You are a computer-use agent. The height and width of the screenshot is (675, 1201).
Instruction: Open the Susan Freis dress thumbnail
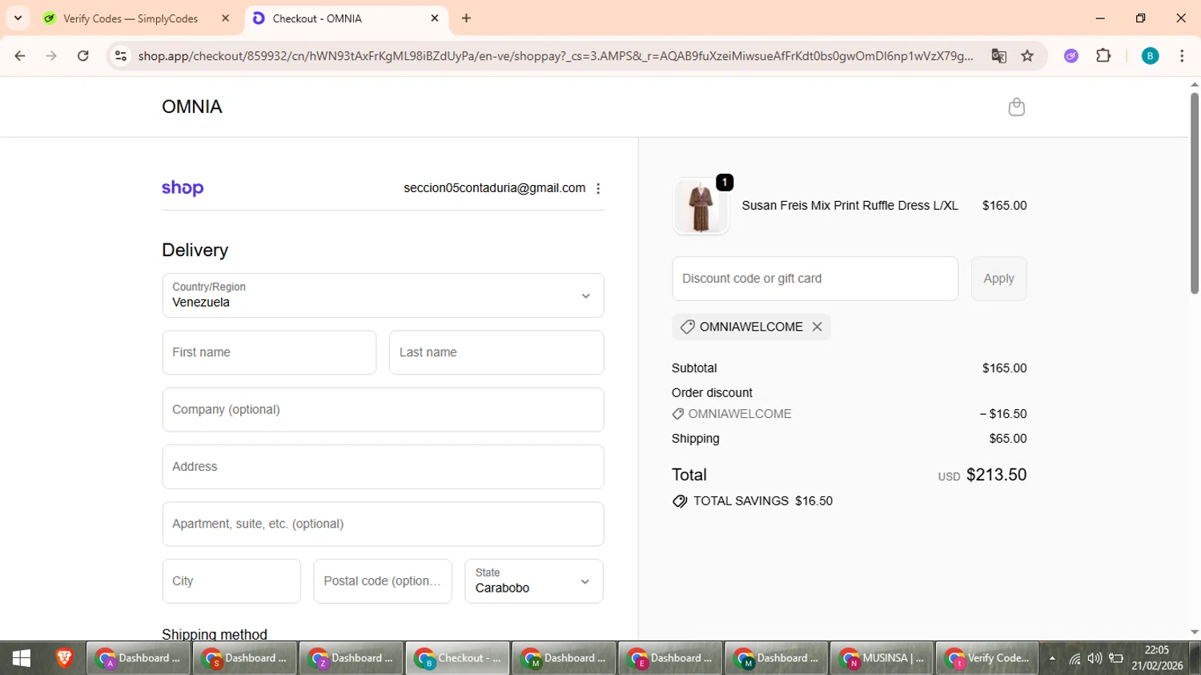click(x=701, y=206)
